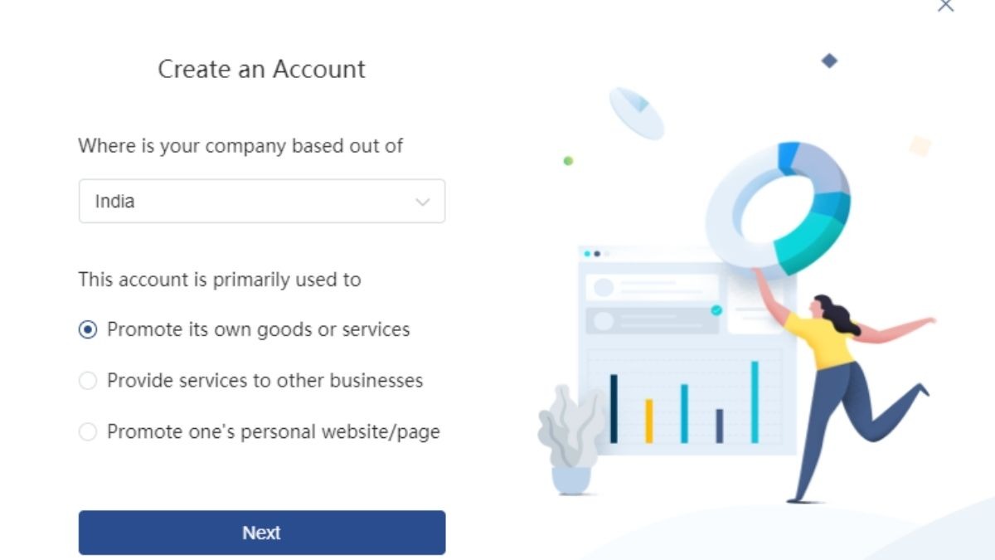Click the dark navy bar in chart
This screenshot has width=995, height=560.
point(614,408)
